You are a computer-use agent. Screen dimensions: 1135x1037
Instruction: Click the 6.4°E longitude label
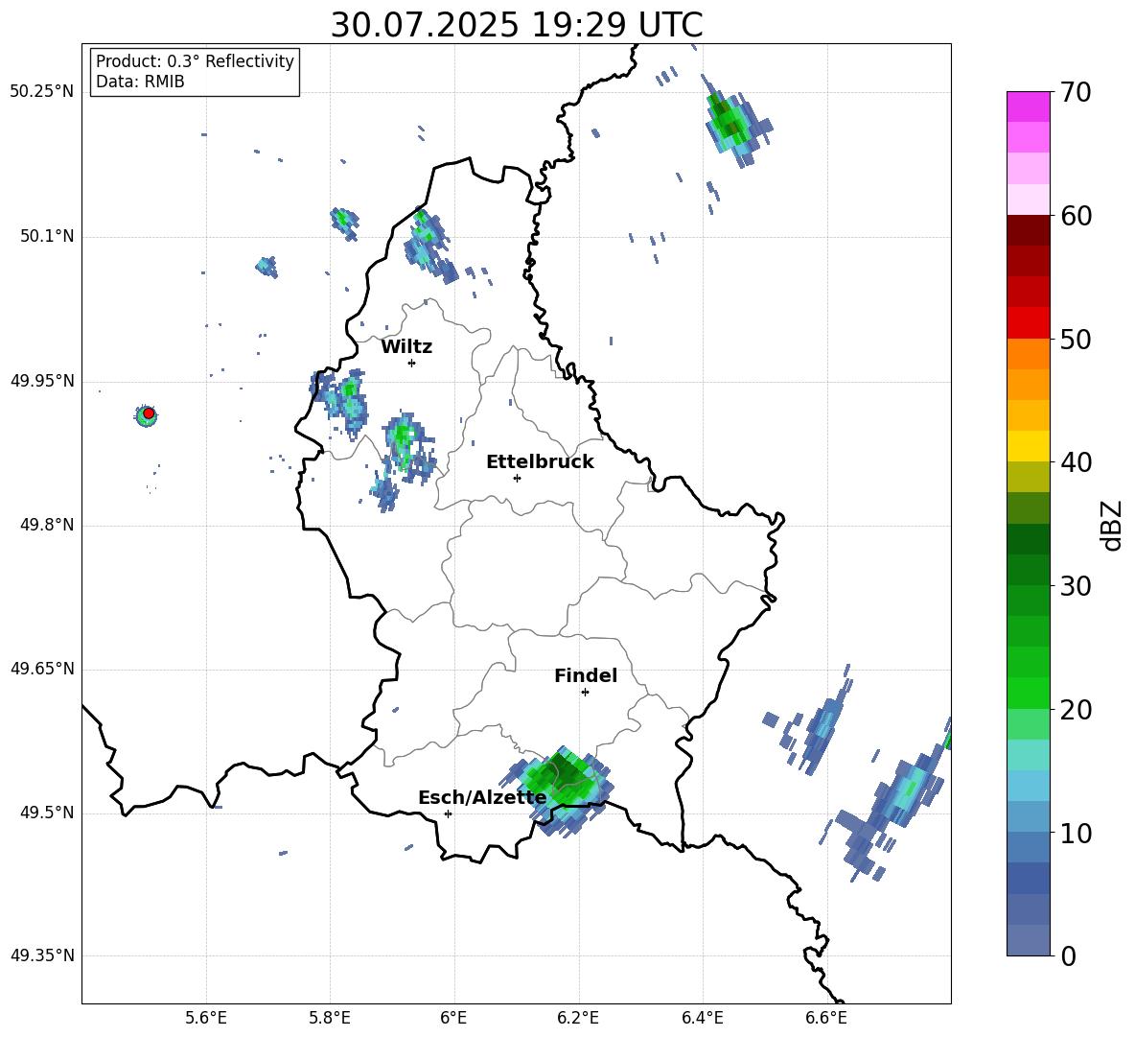(x=702, y=1018)
